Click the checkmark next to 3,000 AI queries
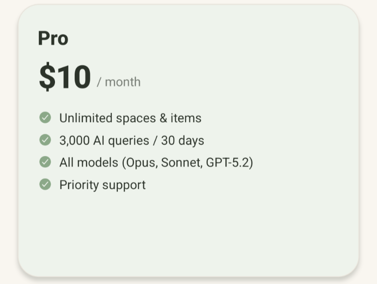Screen dimensions: 377x284 (45, 140)
